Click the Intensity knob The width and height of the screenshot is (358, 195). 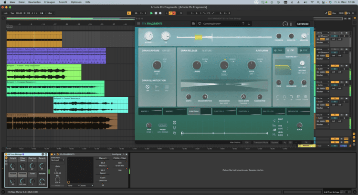149,36
